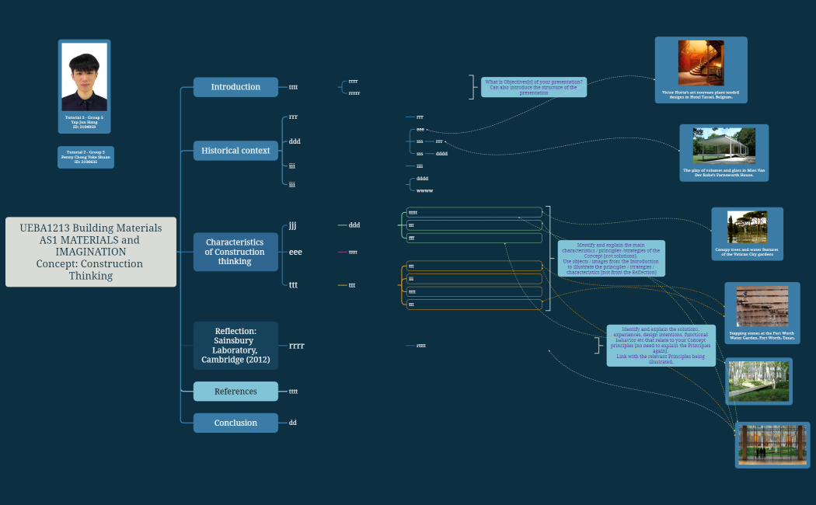Select the Introduction topic node
This screenshot has height=505, width=816.
(x=235, y=87)
